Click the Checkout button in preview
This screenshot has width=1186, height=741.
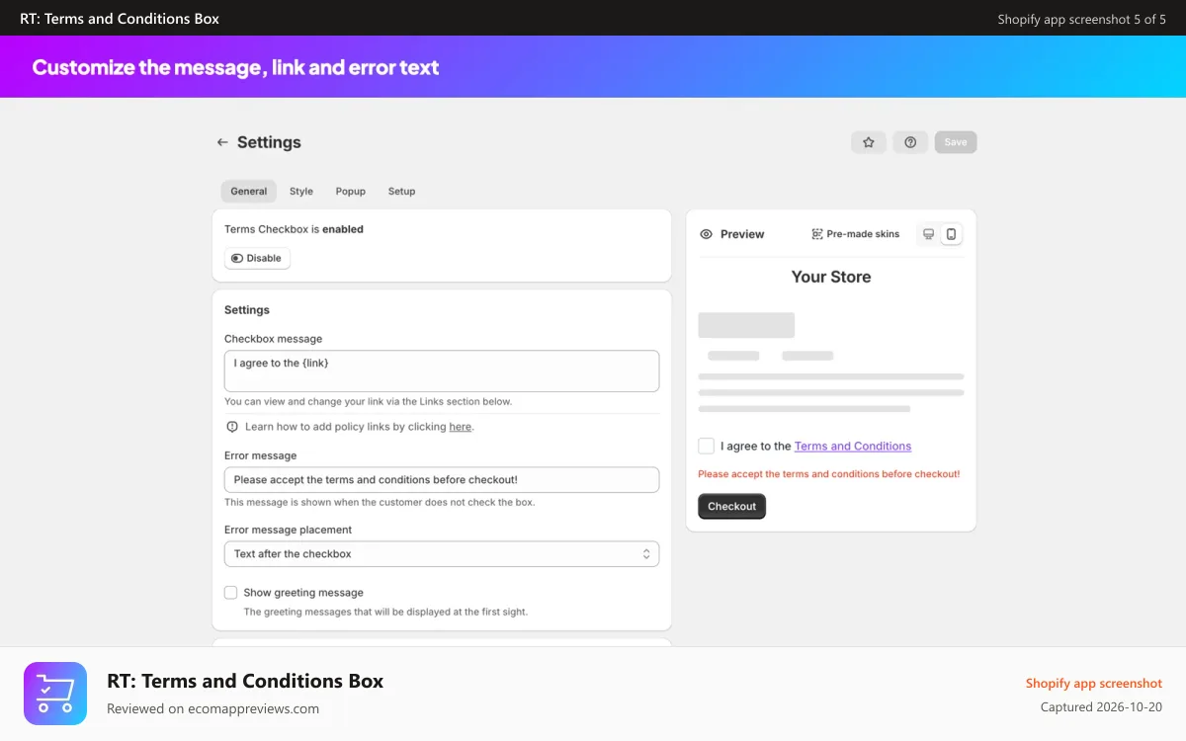pos(731,506)
